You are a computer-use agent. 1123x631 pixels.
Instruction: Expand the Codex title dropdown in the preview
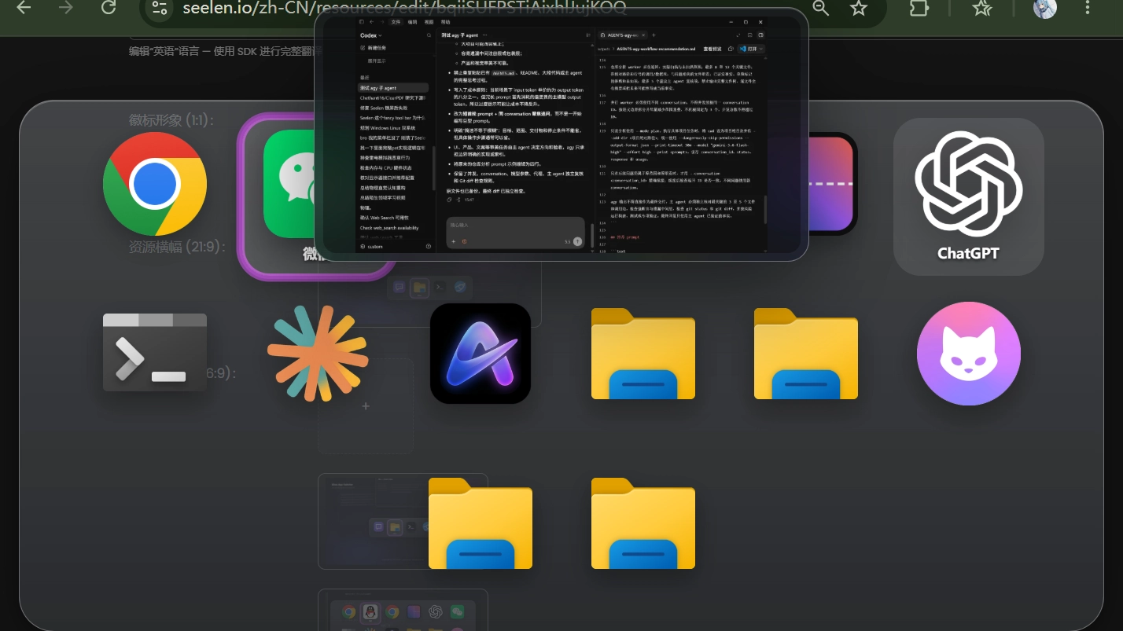[370, 35]
